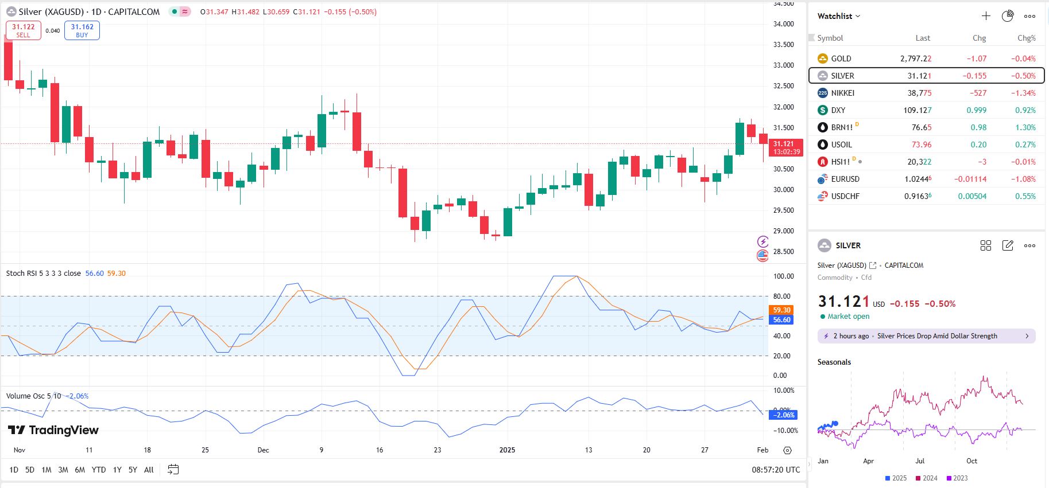
Task: Add a symbol with the watchlist plus icon
Action: tap(986, 16)
